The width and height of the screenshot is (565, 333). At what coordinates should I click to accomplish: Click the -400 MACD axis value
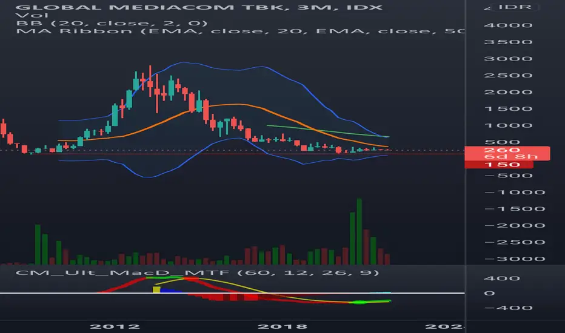point(509,308)
